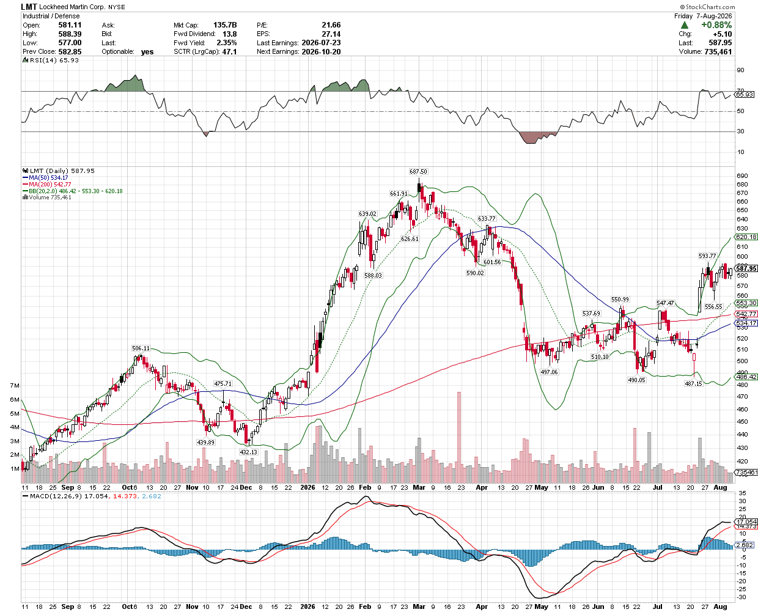Click the 553.30 middle band axis tag
This screenshot has height=612, width=758.
(x=746, y=303)
